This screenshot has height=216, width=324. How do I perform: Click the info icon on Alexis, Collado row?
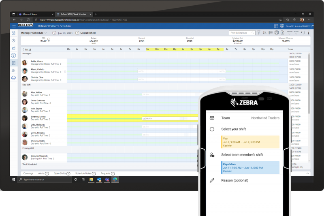click(65, 72)
